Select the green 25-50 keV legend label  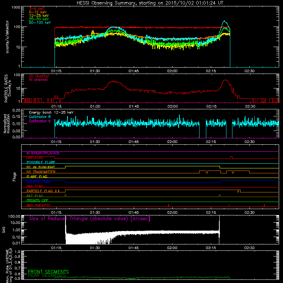(39, 19)
